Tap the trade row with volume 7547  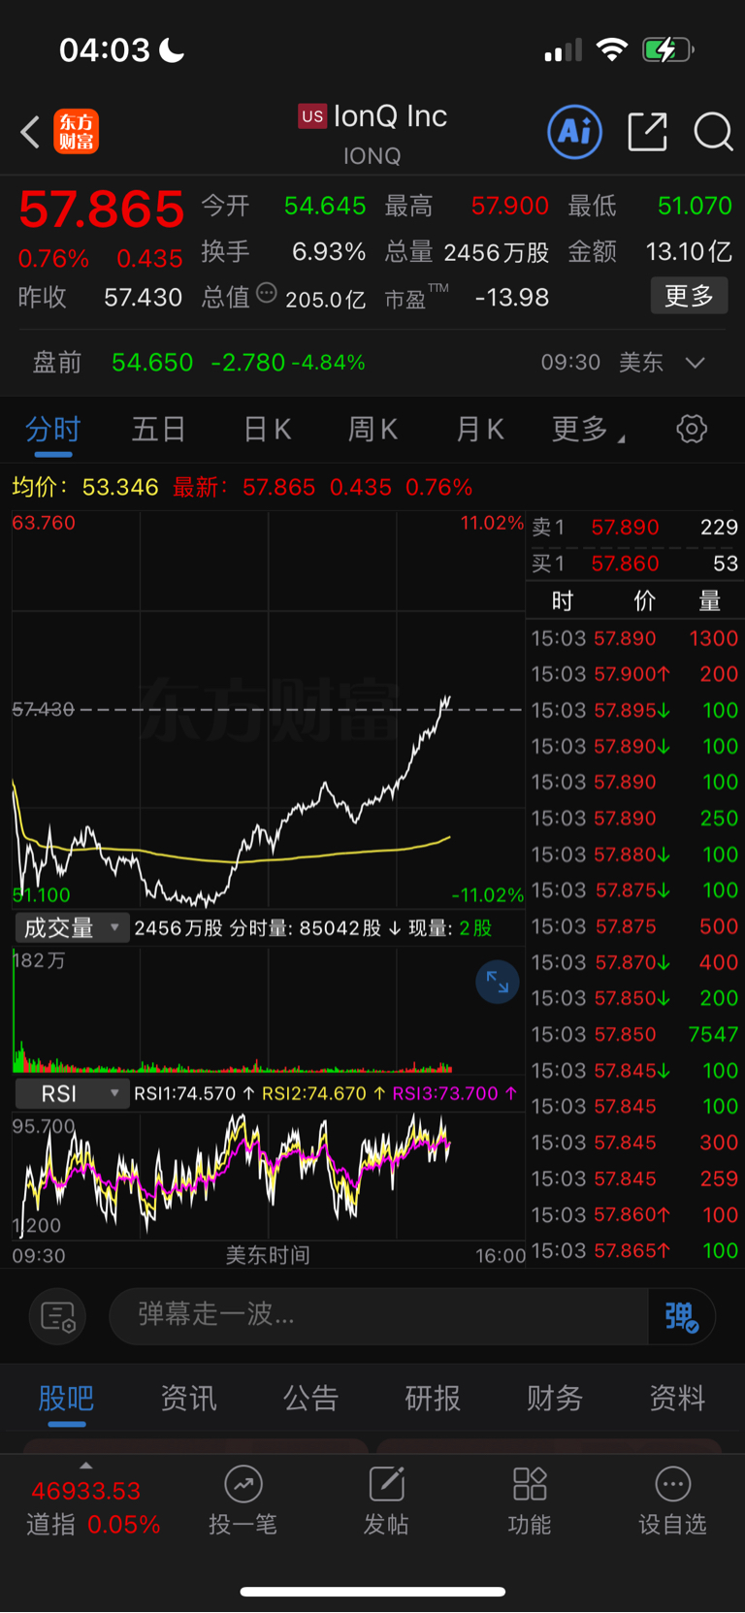click(x=635, y=1035)
